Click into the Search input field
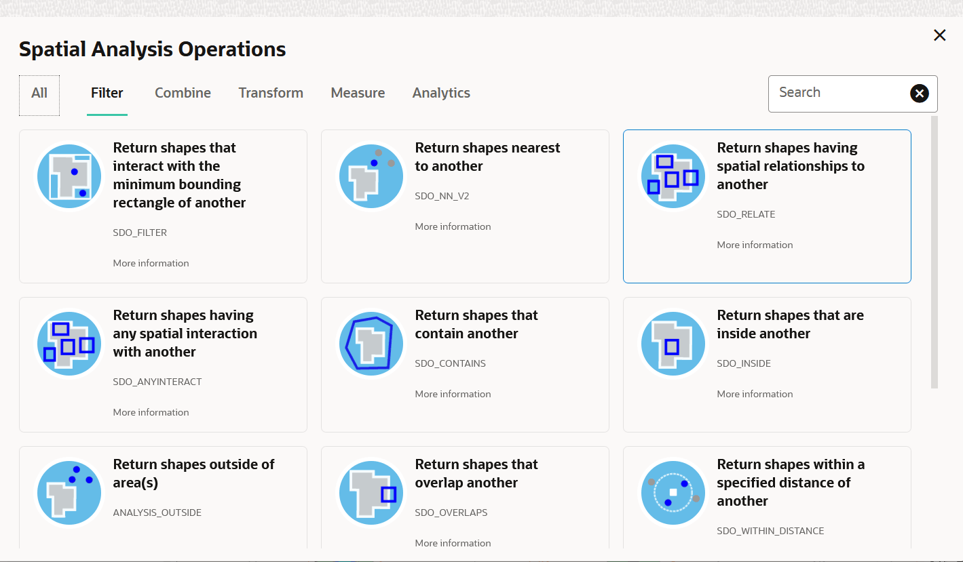Image resolution: width=963 pixels, height=562 pixels. coord(839,94)
